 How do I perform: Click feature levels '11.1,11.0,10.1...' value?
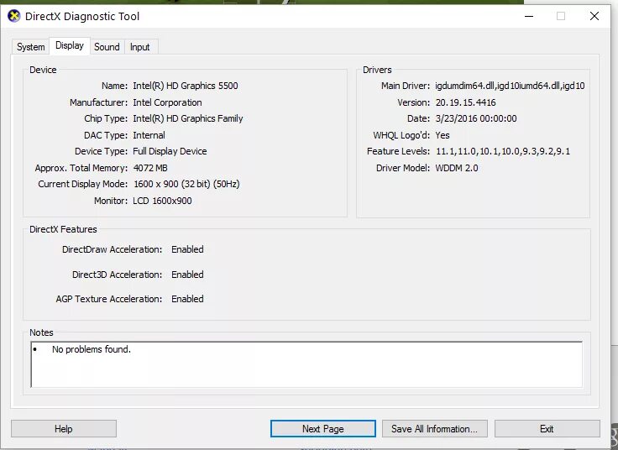click(x=502, y=151)
